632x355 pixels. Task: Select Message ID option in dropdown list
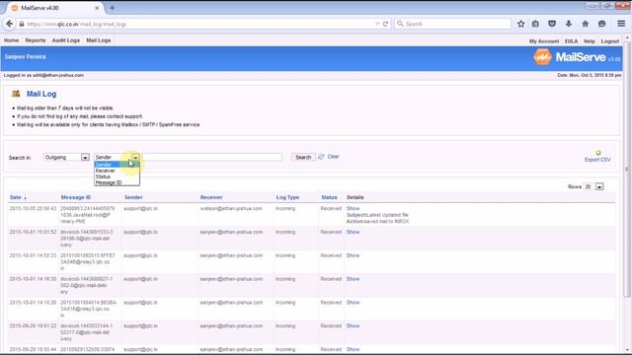click(117, 182)
